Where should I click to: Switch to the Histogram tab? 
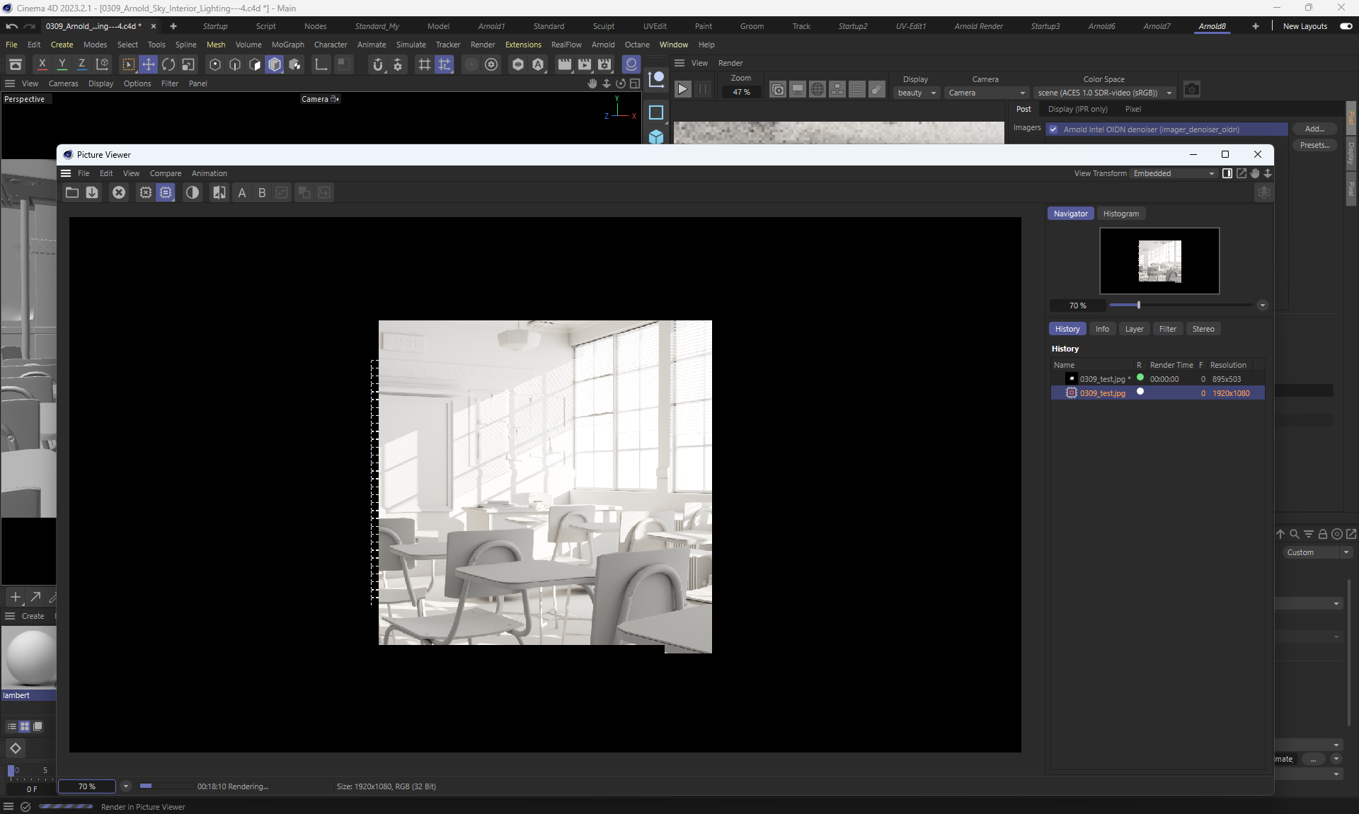1120,214
